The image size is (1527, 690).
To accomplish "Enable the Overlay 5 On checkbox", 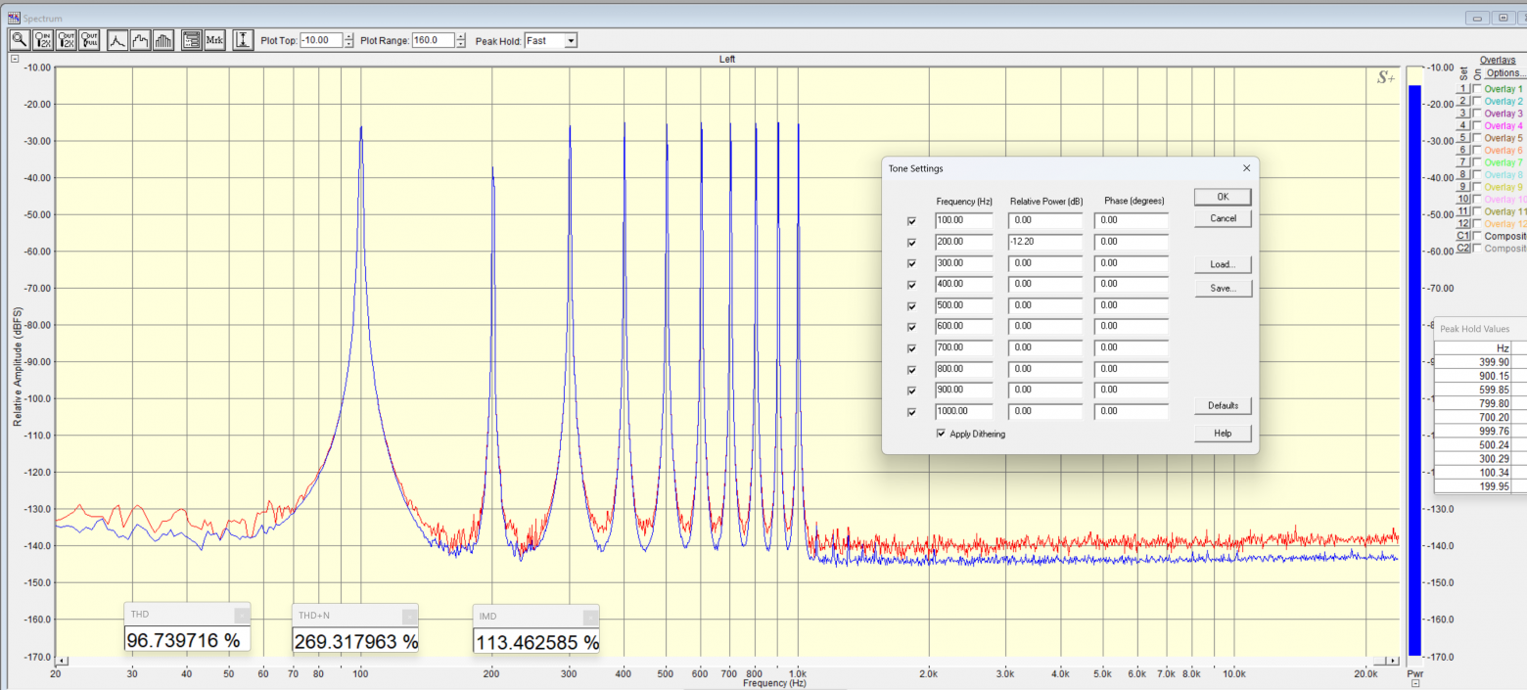I will [1477, 138].
